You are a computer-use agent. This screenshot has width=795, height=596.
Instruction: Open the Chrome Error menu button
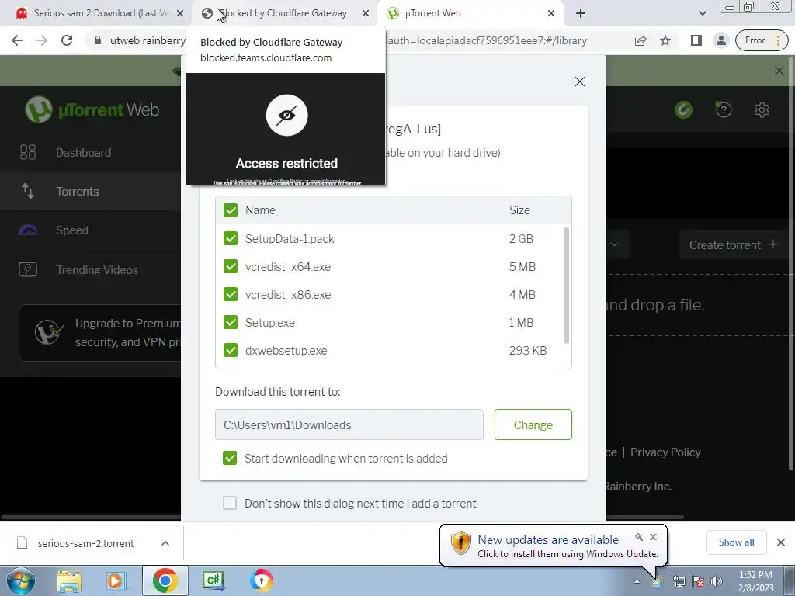[x=762, y=40]
